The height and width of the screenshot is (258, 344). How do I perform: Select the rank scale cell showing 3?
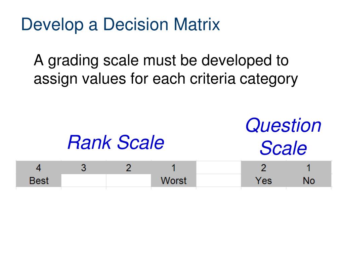coord(84,168)
